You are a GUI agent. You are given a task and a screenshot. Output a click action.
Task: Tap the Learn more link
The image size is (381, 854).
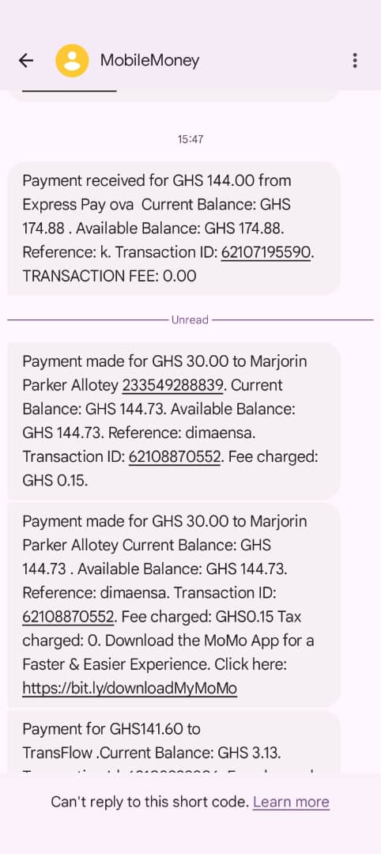coord(291,802)
